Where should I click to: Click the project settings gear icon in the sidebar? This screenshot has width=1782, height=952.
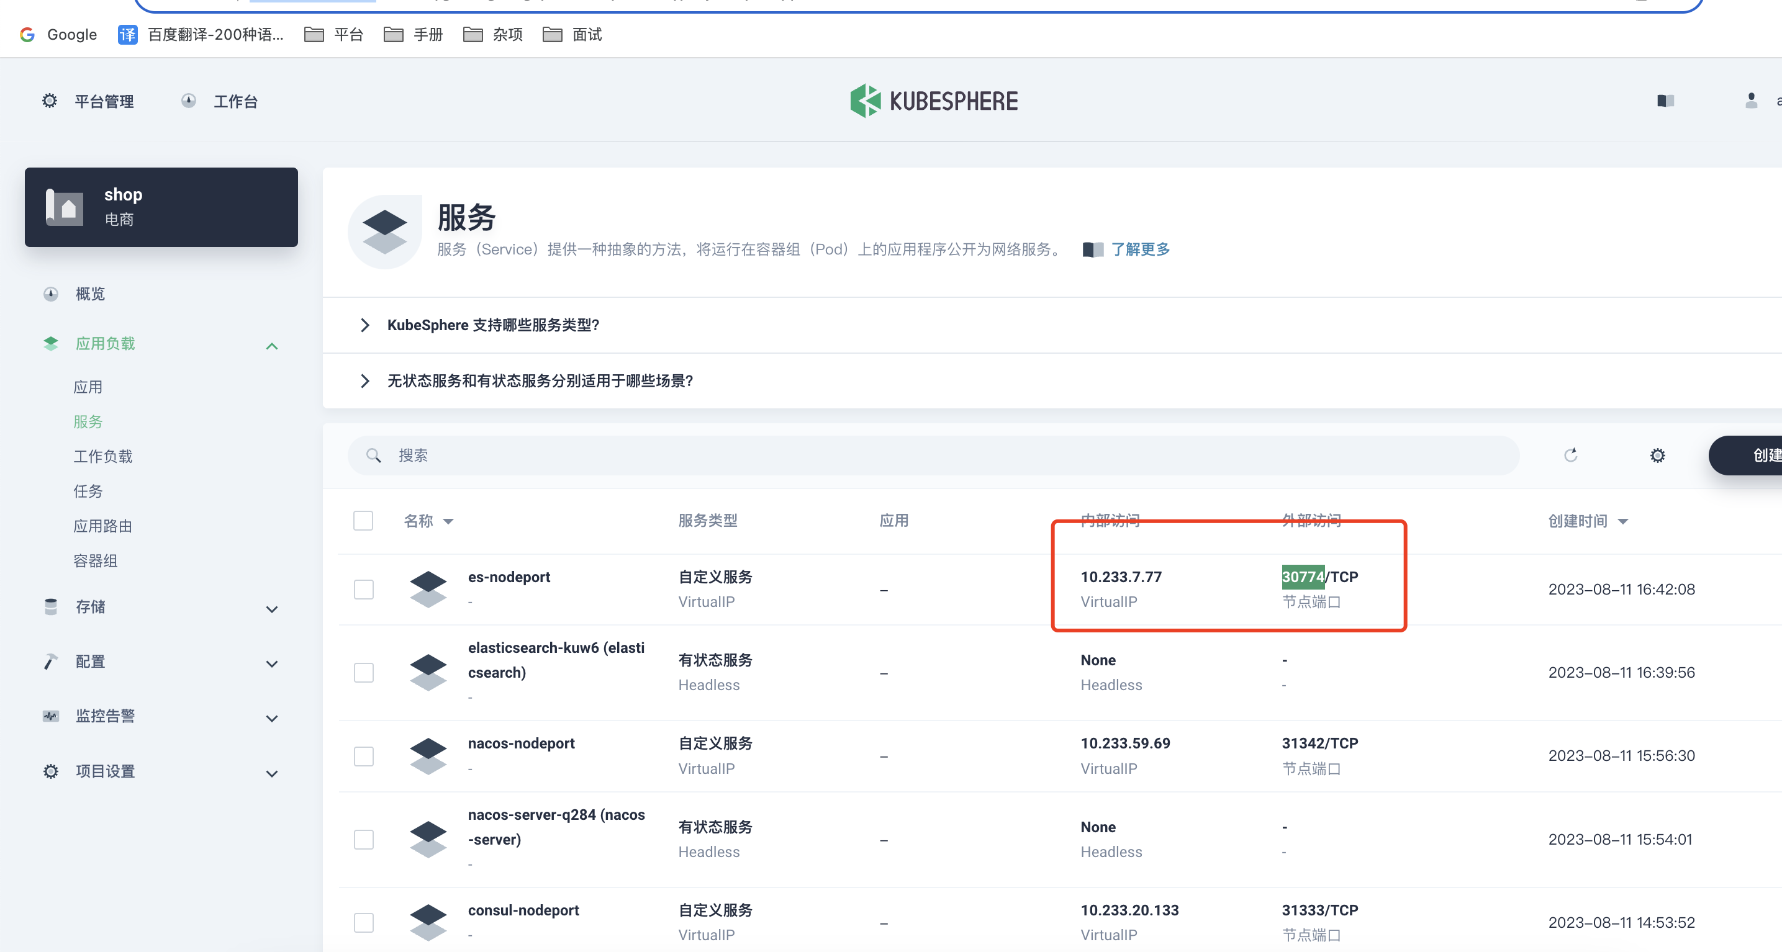tap(50, 771)
